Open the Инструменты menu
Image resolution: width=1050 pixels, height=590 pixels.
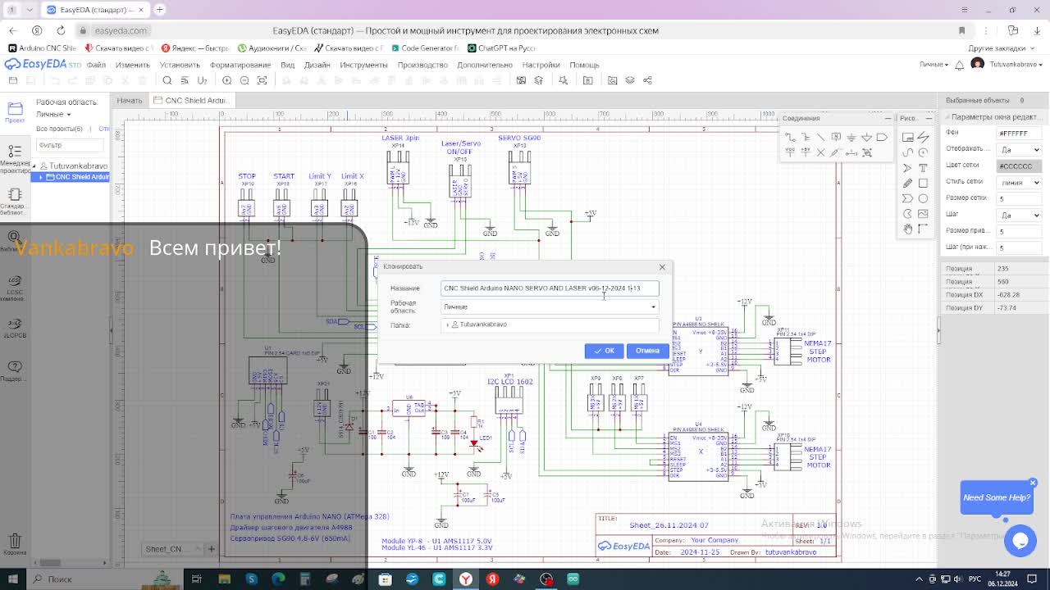[363, 65]
